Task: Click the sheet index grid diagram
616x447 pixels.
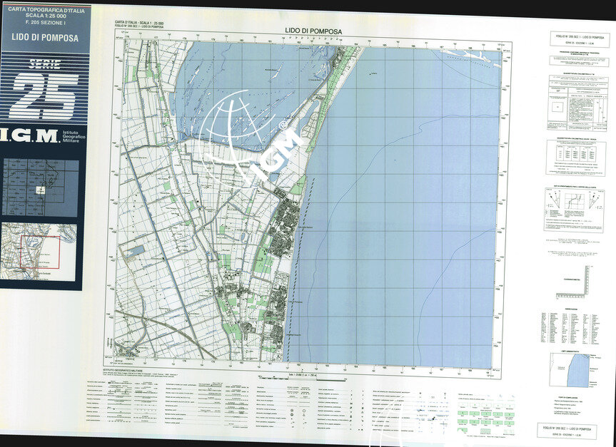Action: coord(40,187)
